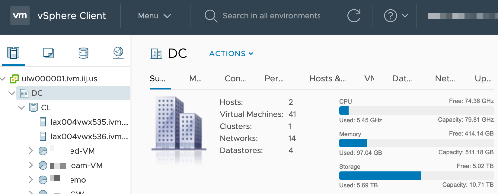Click the search magnifier icon
498x194 pixels.
pos(211,16)
